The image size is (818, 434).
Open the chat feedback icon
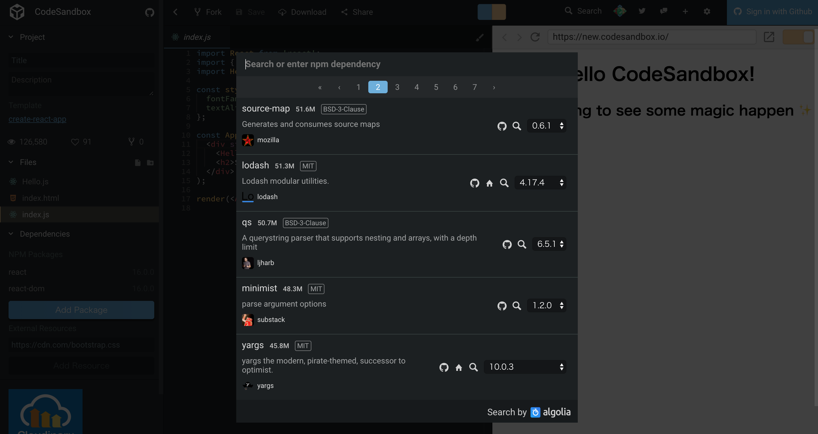tap(663, 11)
